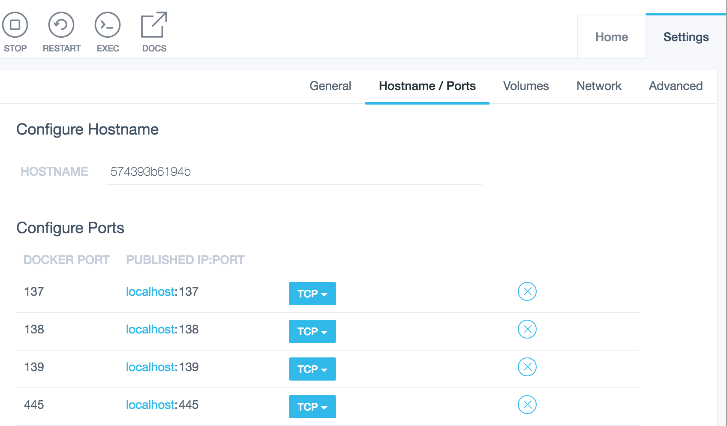Select the docker port 138 cell
This screenshot has width=727, height=426.
pos(34,330)
